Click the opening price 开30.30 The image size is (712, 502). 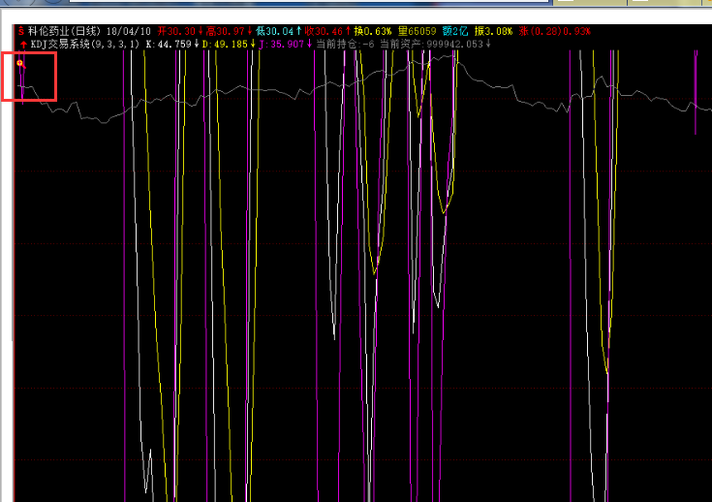176,31
